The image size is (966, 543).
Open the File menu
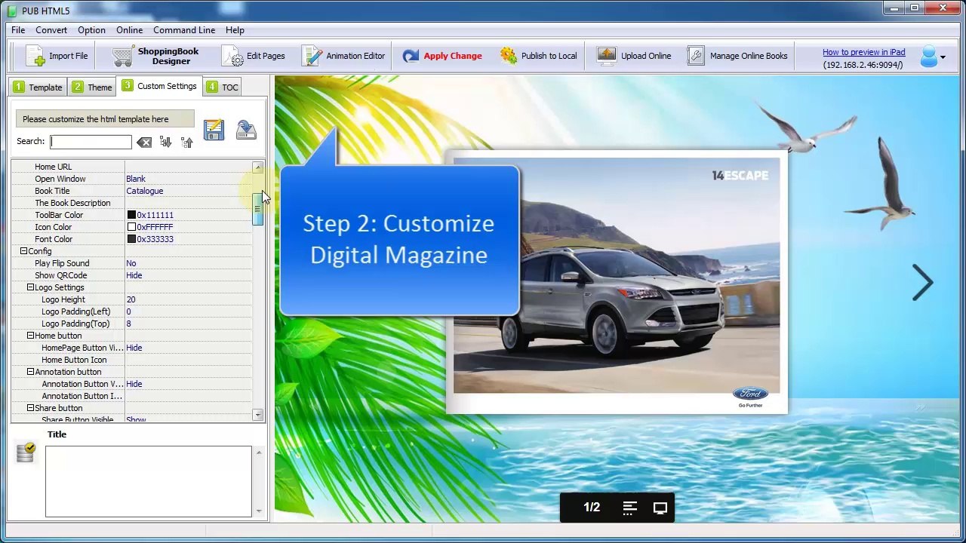18,30
